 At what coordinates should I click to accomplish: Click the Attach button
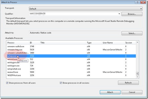110,92
